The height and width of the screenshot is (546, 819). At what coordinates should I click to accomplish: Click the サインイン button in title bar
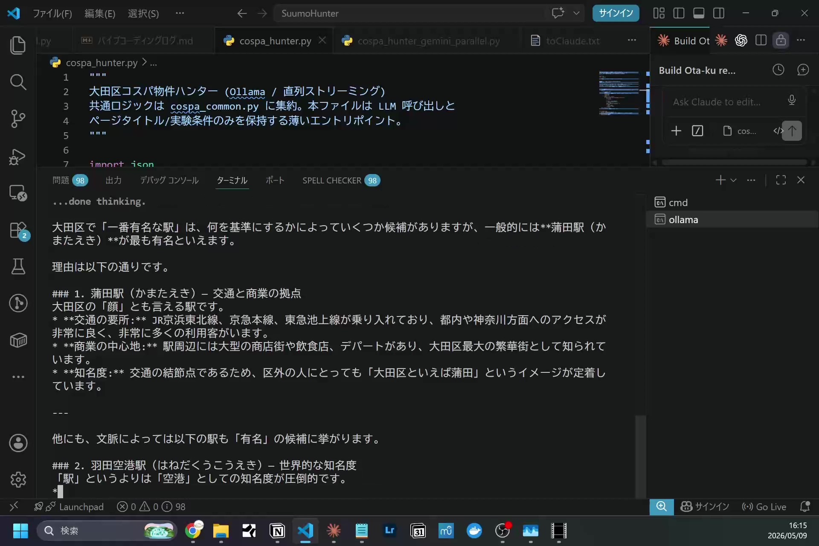coord(616,13)
